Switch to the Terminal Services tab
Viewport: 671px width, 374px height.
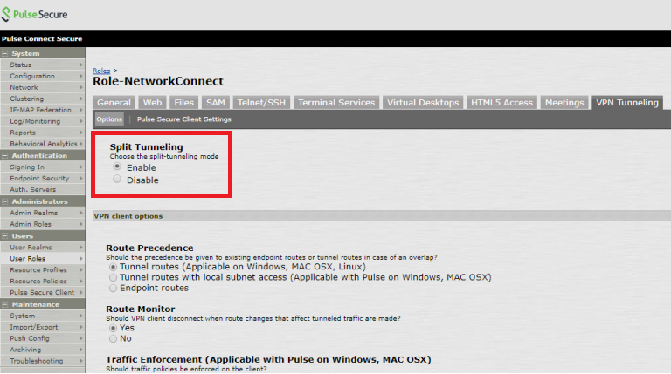336,103
